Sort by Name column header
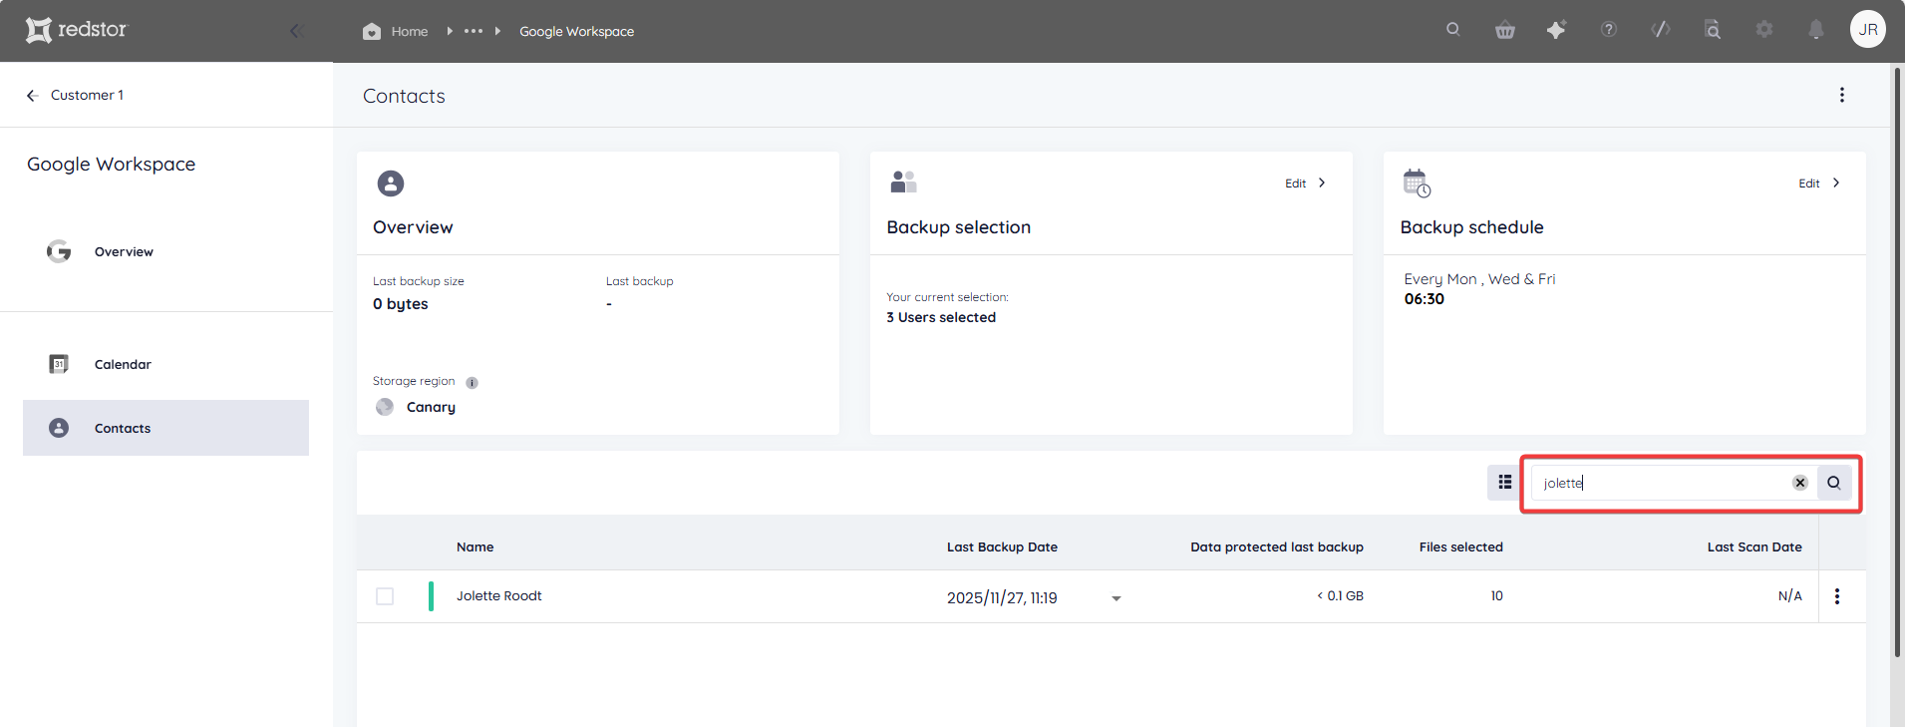This screenshot has height=727, width=1905. 476,547
